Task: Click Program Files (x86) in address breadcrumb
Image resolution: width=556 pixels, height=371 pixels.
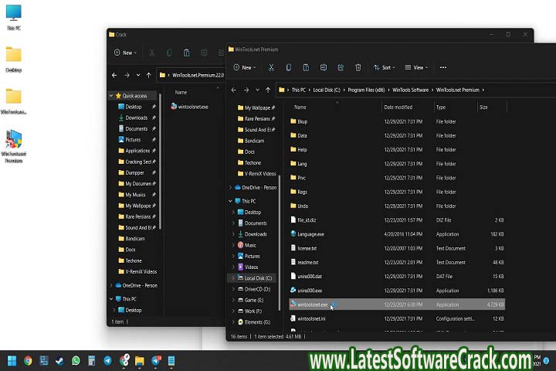Action: click(366, 90)
